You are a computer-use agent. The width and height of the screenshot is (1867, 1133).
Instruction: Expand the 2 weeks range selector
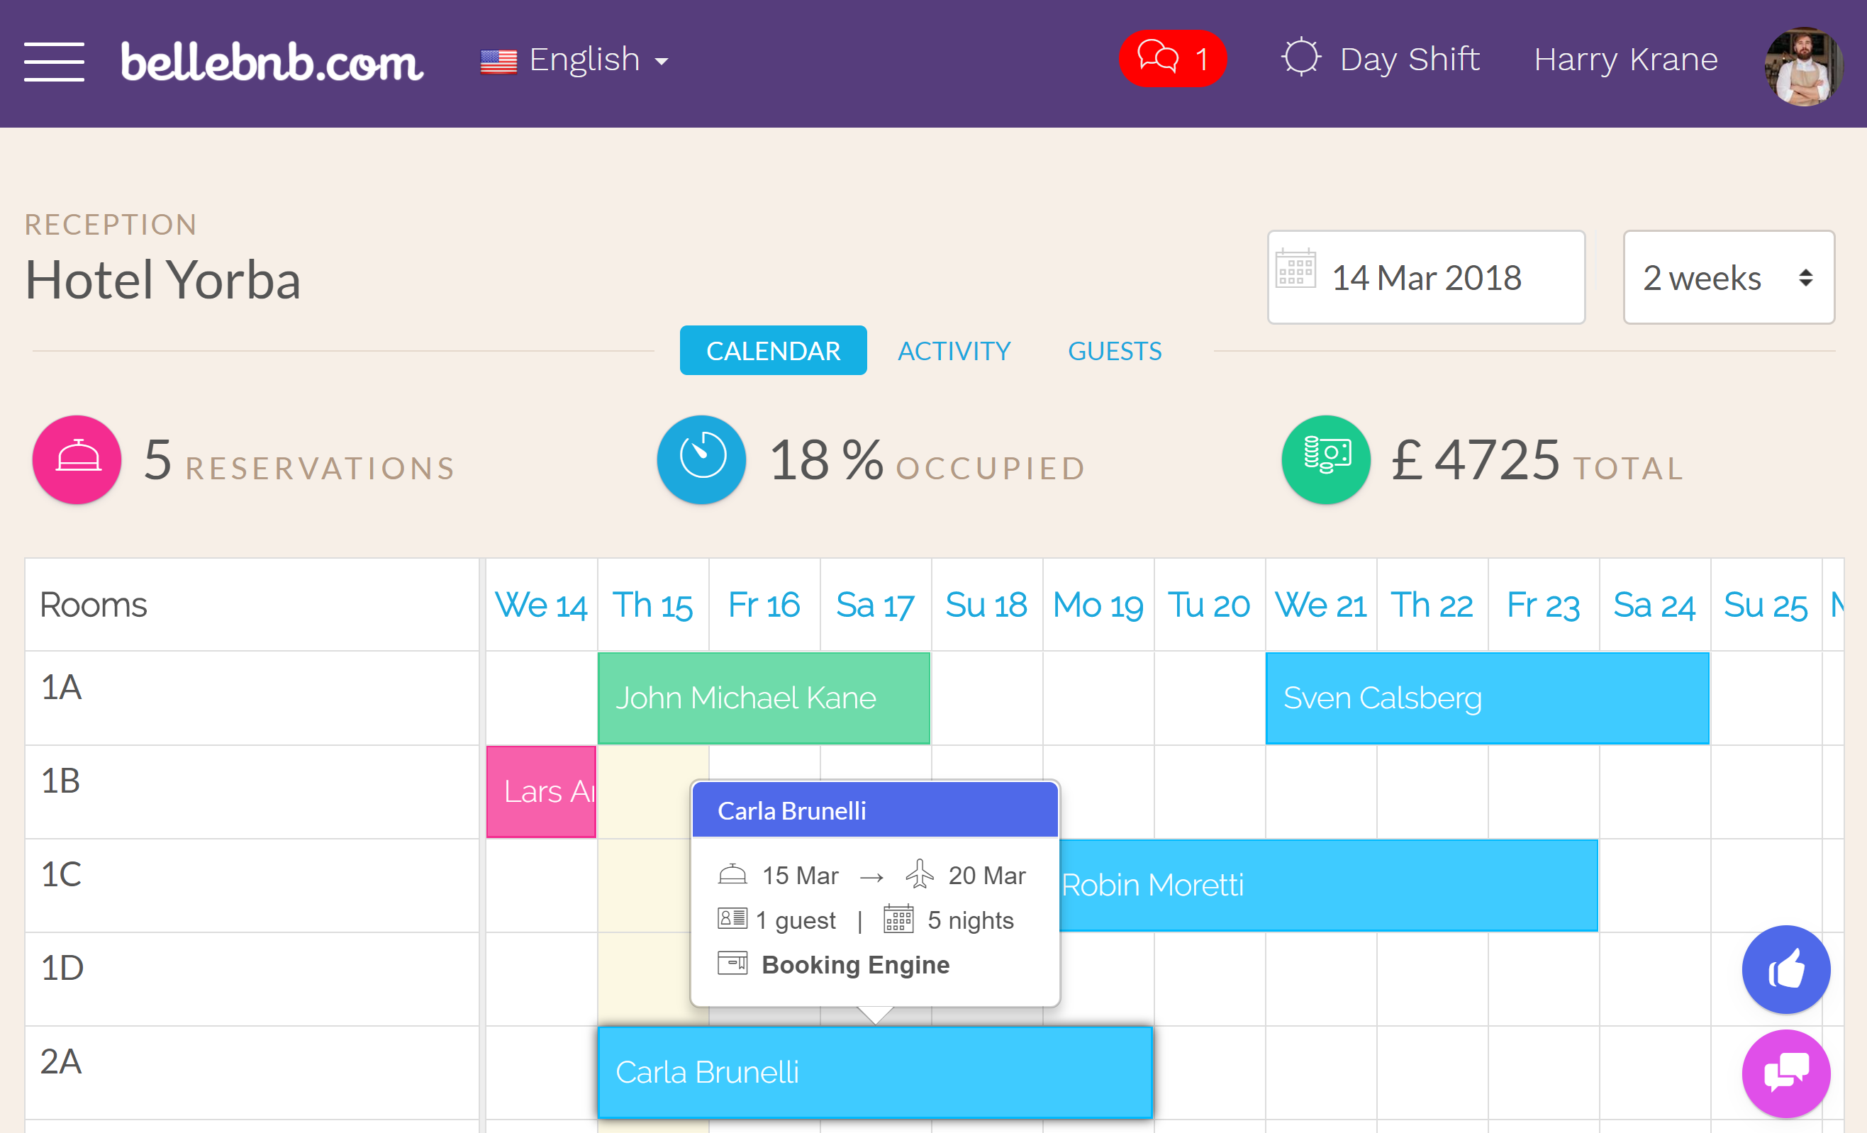(x=1727, y=277)
